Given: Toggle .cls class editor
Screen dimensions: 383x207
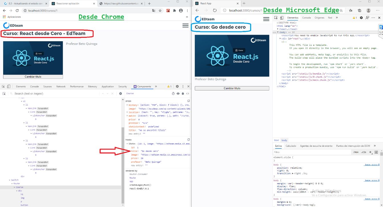Looking at the screenshot, I should (364, 152).
